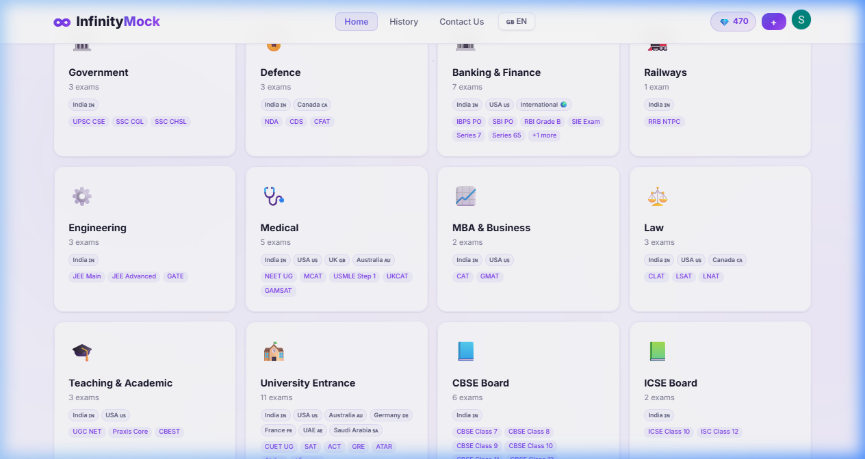Open the Railways category heading
Viewport: 865px width, 459px height.
(x=665, y=73)
